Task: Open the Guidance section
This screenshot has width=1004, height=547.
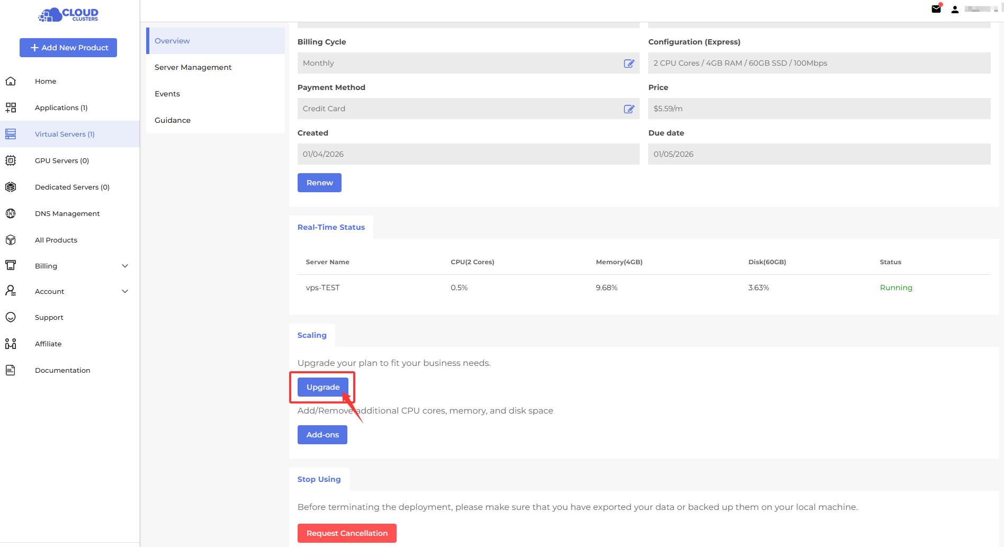Action: point(173,120)
